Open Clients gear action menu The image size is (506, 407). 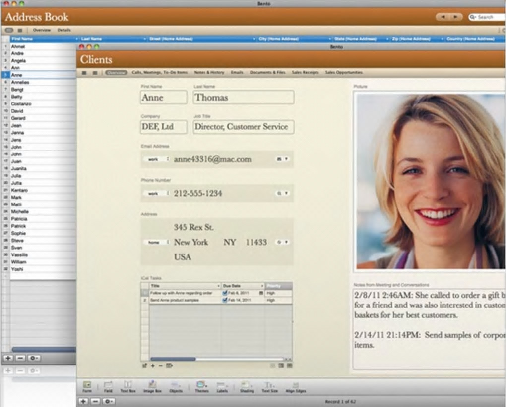pos(109,401)
